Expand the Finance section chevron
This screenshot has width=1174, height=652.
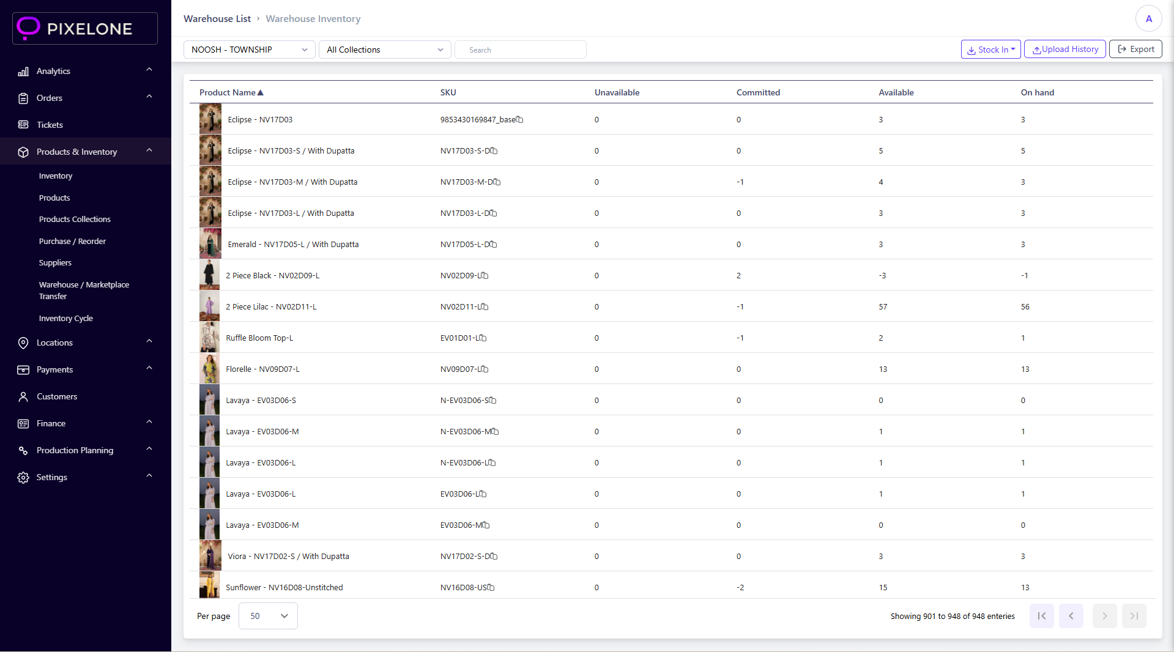click(149, 423)
